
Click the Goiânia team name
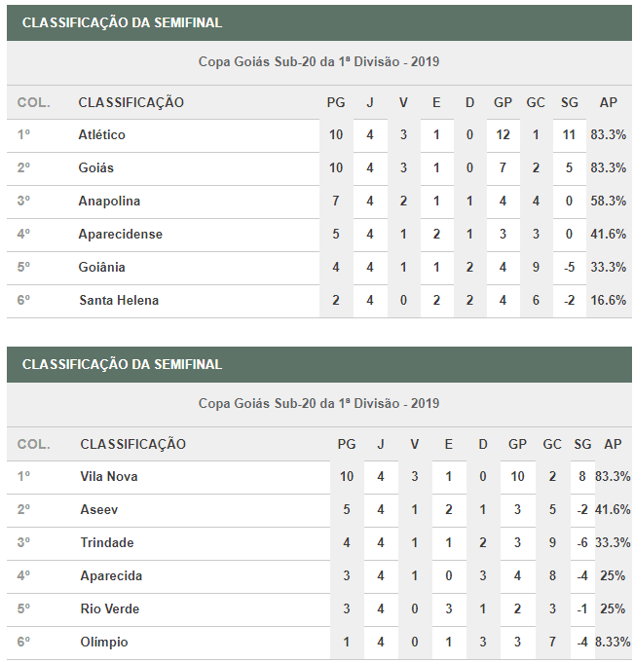pos(101,268)
